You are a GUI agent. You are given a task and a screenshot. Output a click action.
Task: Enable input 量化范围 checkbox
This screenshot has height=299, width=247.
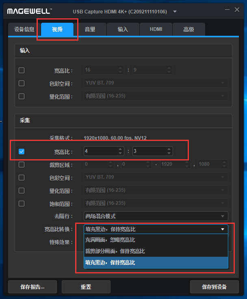22,96
